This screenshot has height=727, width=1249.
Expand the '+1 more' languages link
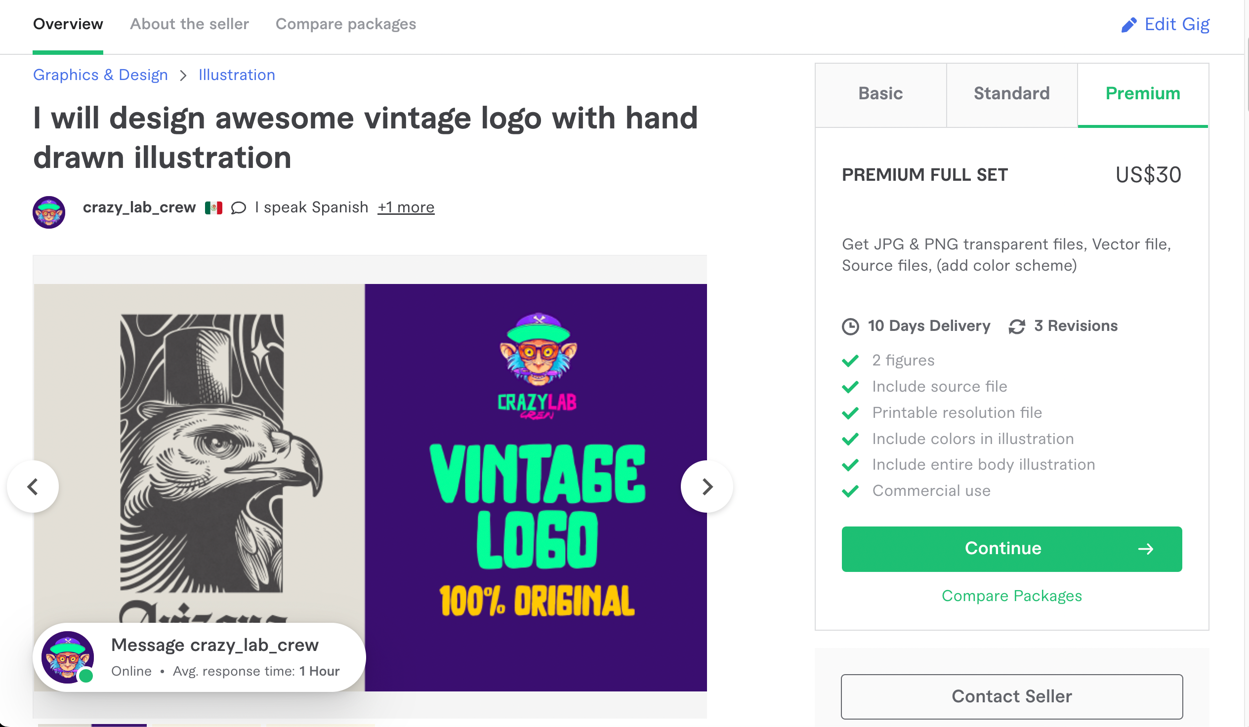point(406,207)
